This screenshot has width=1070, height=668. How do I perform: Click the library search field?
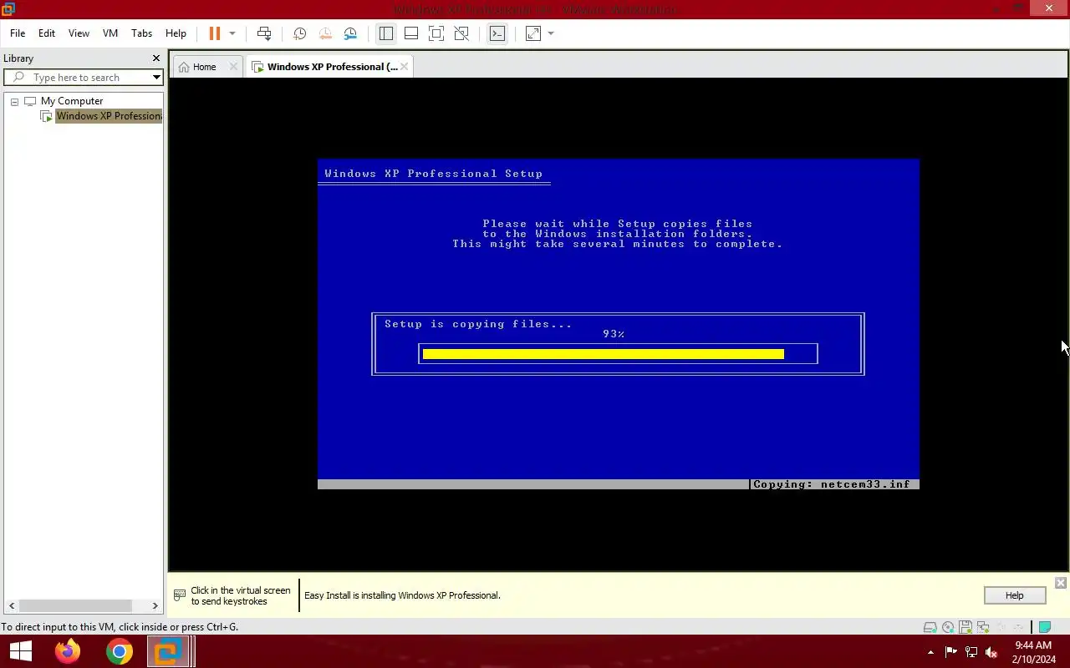click(77, 78)
